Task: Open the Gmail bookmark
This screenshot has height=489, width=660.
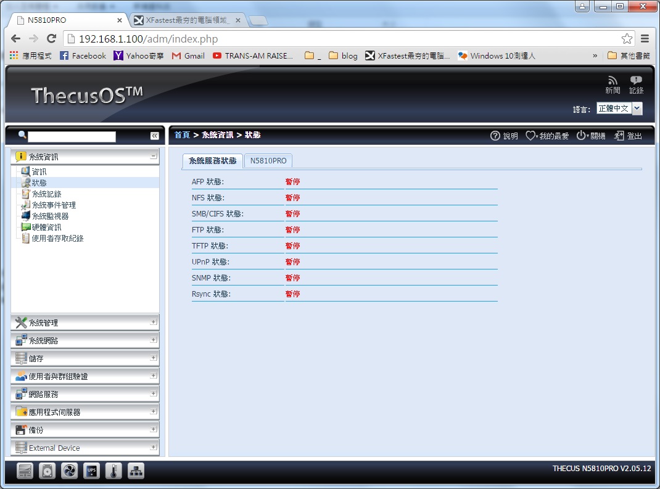Action: click(188, 55)
